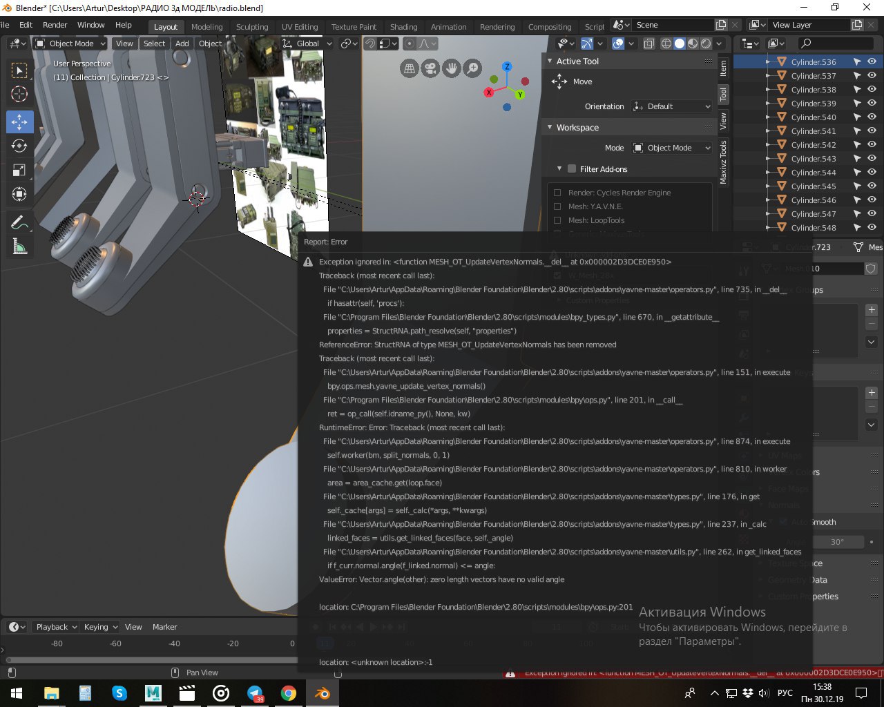884x707 pixels.
Task: Switch to rendered viewport shading
Action: click(x=706, y=43)
